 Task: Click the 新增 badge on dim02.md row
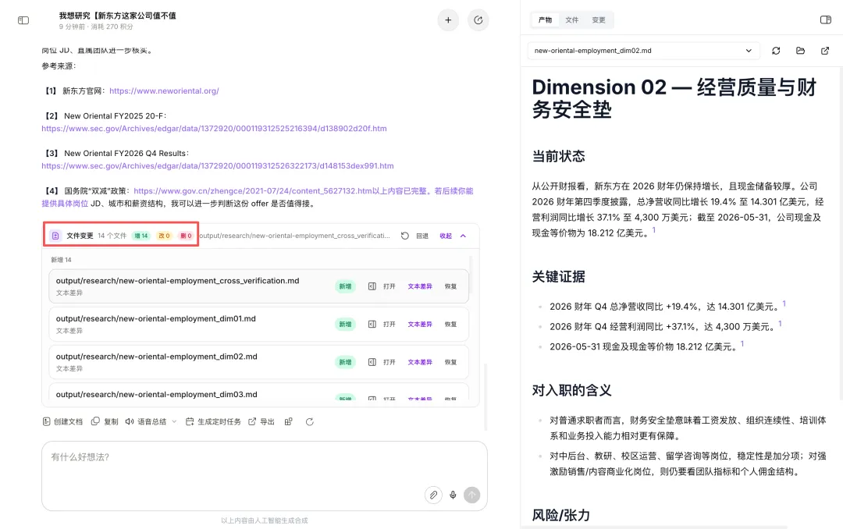[345, 362]
